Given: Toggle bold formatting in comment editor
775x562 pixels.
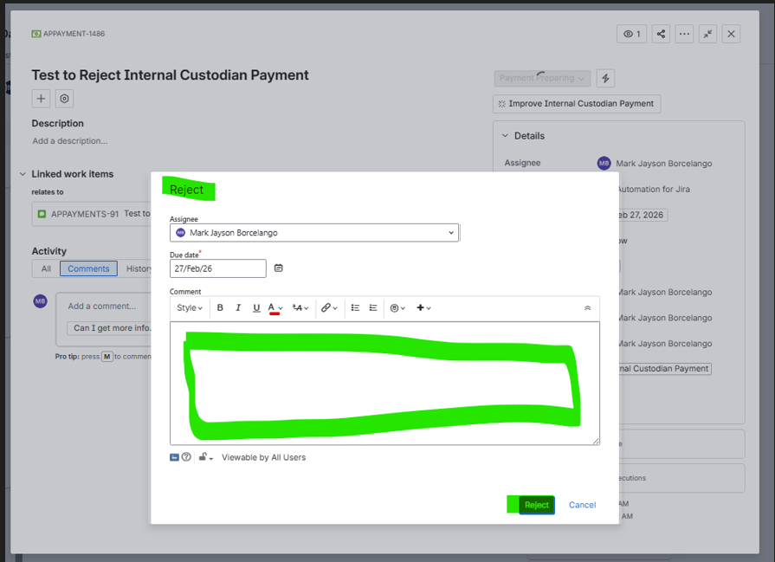Looking at the screenshot, I should 220,307.
